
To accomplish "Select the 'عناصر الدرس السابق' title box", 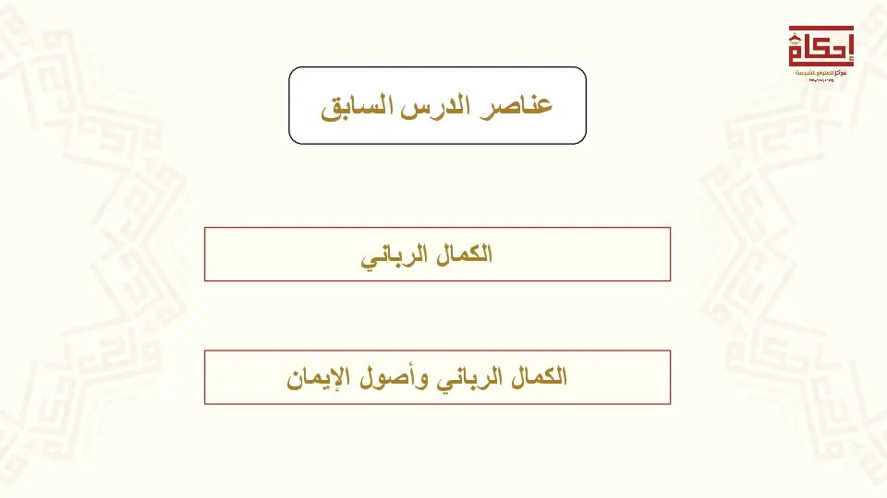I will coord(437,105).
